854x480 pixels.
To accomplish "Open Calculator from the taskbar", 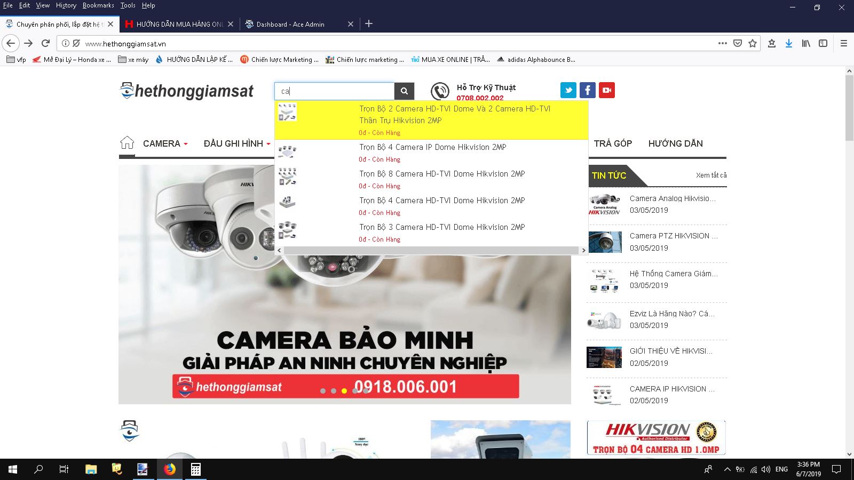I will [x=196, y=469].
